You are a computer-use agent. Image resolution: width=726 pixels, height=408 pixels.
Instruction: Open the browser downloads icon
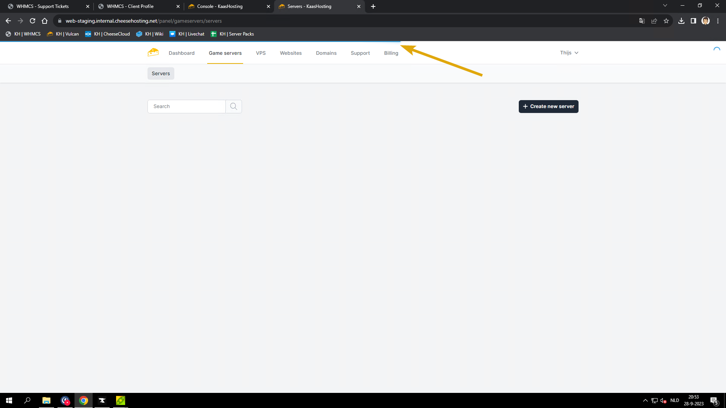click(x=681, y=21)
